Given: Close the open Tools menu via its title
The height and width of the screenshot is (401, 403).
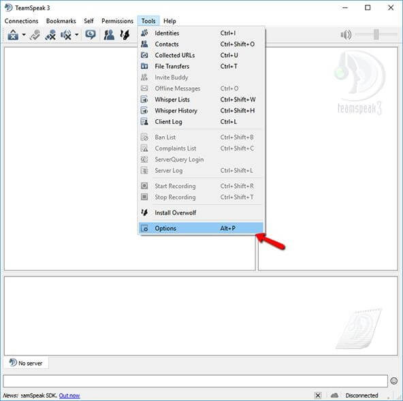Looking at the screenshot, I should 148,21.
